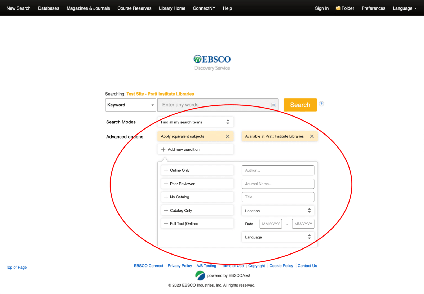This screenshot has height=294, width=424.
Task: Click the plus icon for Add new condition
Action: [x=164, y=149]
